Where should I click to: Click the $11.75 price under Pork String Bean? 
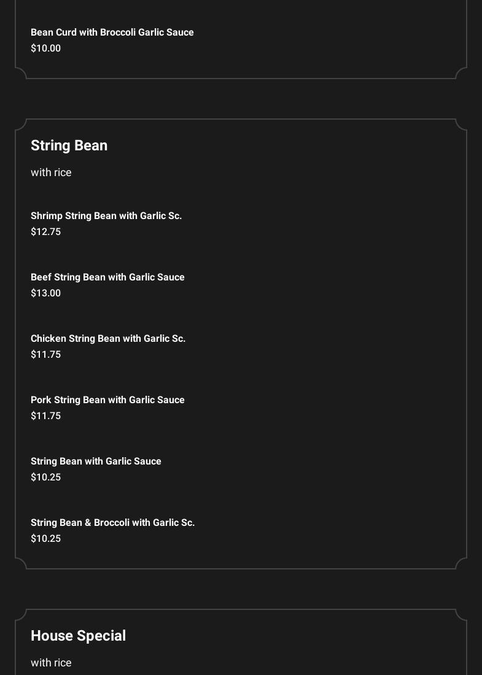pyautogui.click(x=45, y=416)
